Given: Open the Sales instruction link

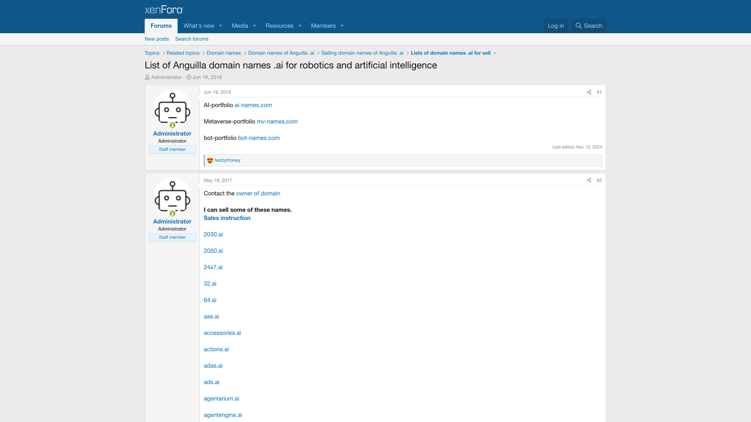Looking at the screenshot, I should (x=227, y=218).
